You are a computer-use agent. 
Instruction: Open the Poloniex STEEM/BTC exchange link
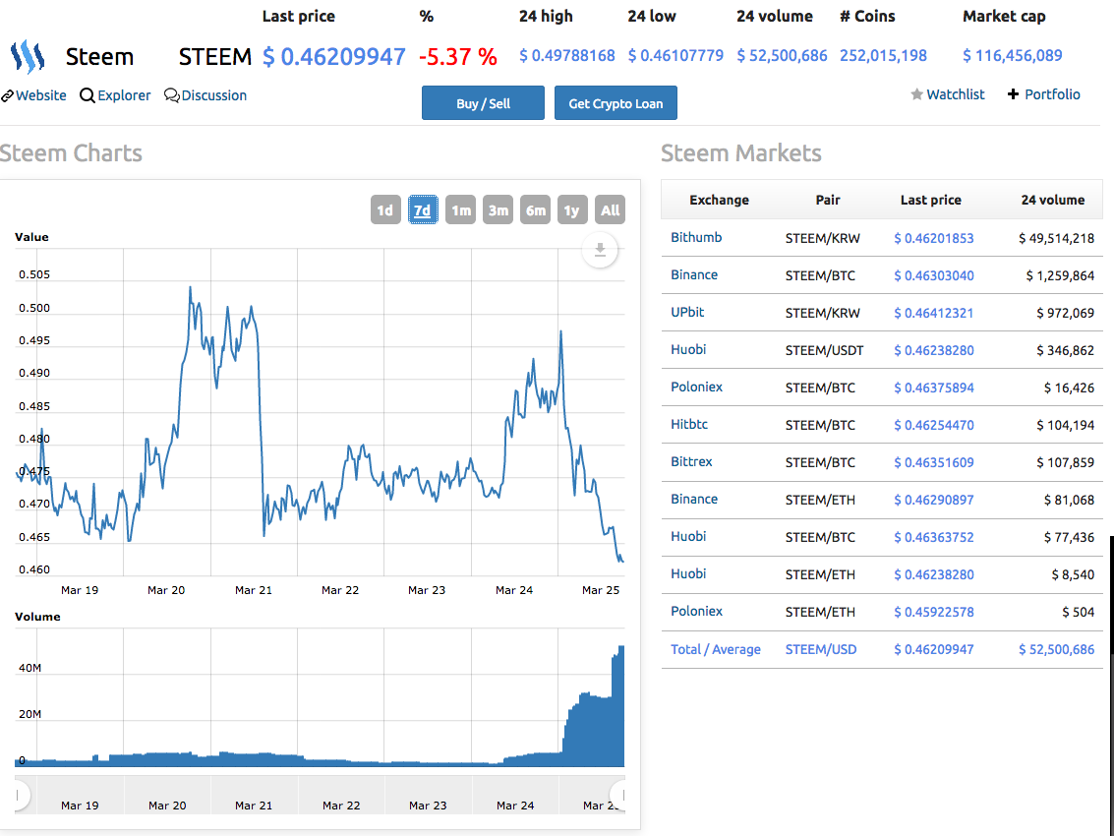(x=696, y=388)
